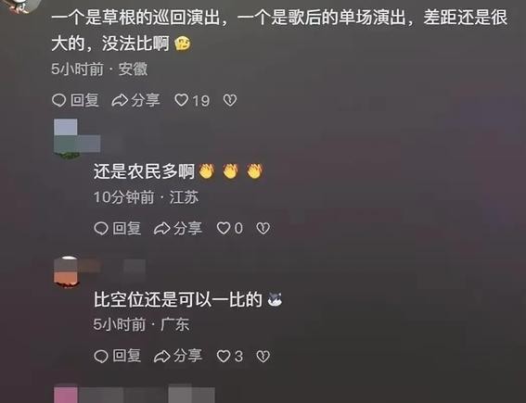This screenshot has height=403, width=526.
Task: Like the comment with 19 likes
Action: pos(192,100)
